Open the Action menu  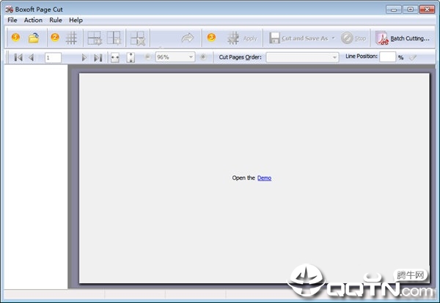tap(33, 21)
